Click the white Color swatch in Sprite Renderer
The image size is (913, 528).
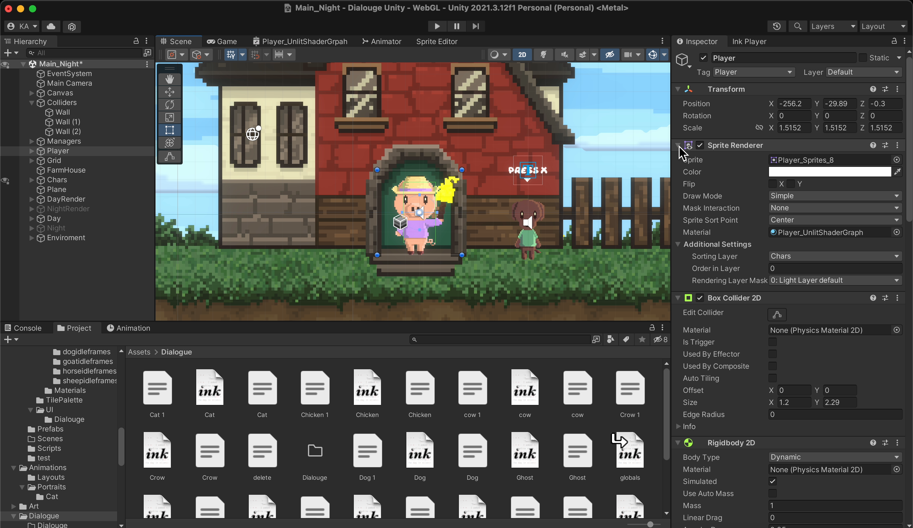[830, 172]
